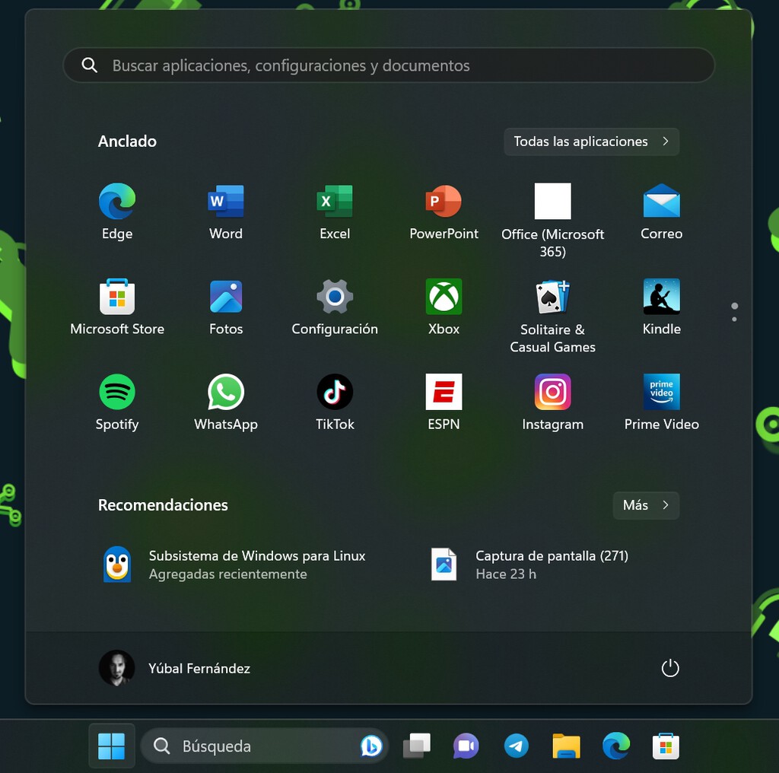Open Subsistema de Windows para Linux
The height and width of the screenshot is (773, 779).
click(x=236, y=565)
